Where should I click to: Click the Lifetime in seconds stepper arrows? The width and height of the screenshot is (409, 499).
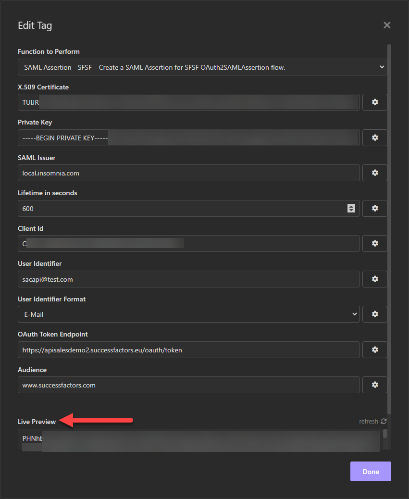coord(351,208)
